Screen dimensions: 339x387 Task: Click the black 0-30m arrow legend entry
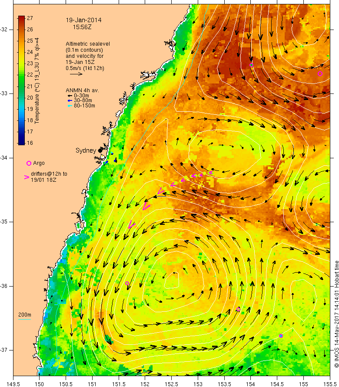[70, 96]
